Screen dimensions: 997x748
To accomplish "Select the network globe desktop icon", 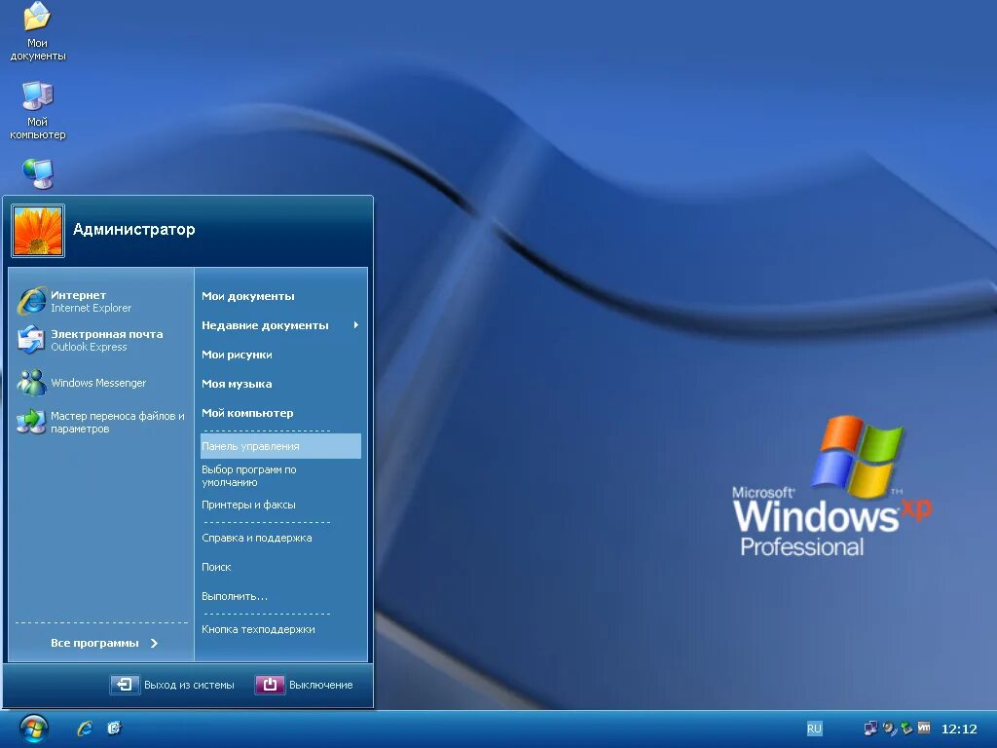I will tap(38, 173).
